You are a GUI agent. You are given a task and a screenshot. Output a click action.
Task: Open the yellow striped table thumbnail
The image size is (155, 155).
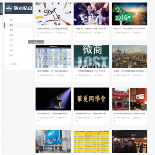[x=91, y=141]
